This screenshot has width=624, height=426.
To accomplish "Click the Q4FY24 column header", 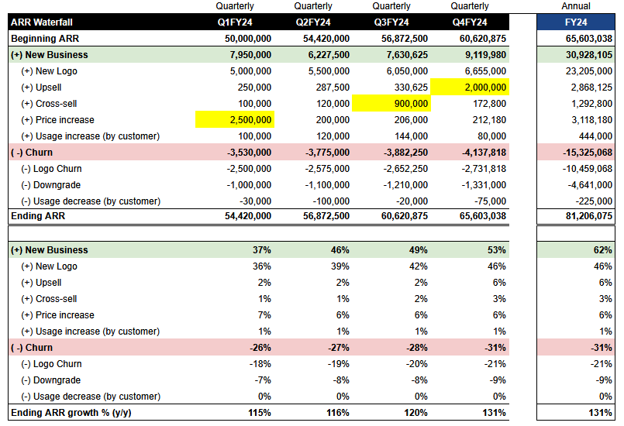I will coord(470,22).
